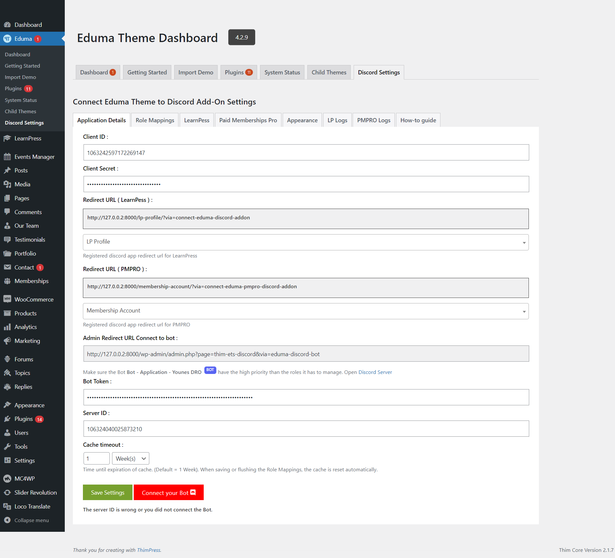Click the Appearance paintbrush icon in sidebar

(x=8, y=405)
